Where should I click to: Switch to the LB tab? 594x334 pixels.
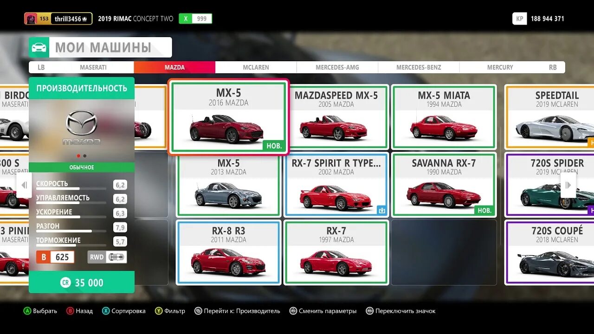[41, 67]
